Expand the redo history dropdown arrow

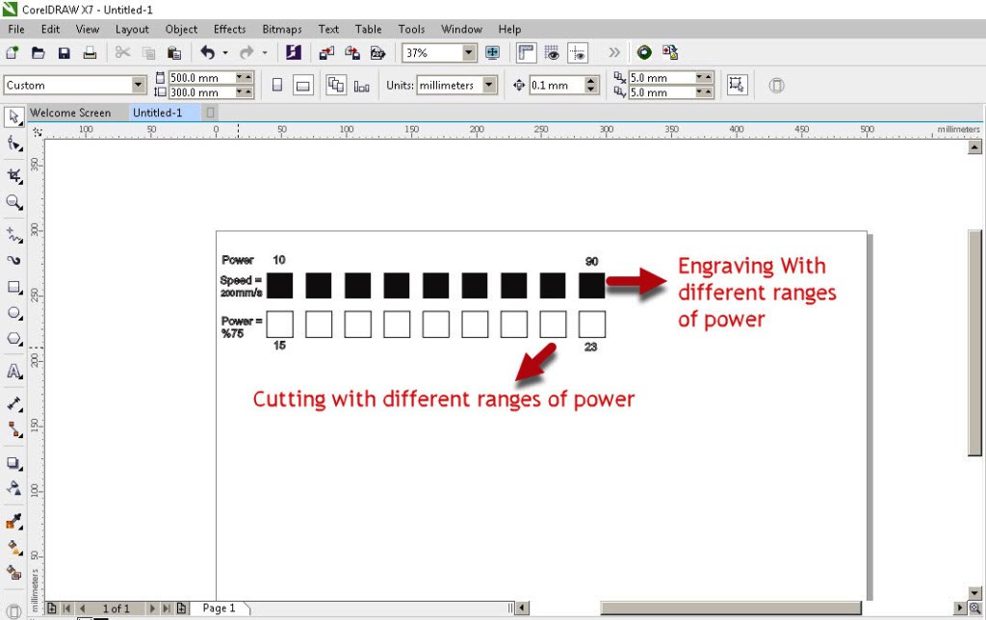click(265, 53)
